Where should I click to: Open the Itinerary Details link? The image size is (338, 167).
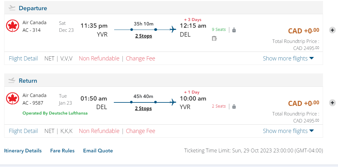point(23,151)
